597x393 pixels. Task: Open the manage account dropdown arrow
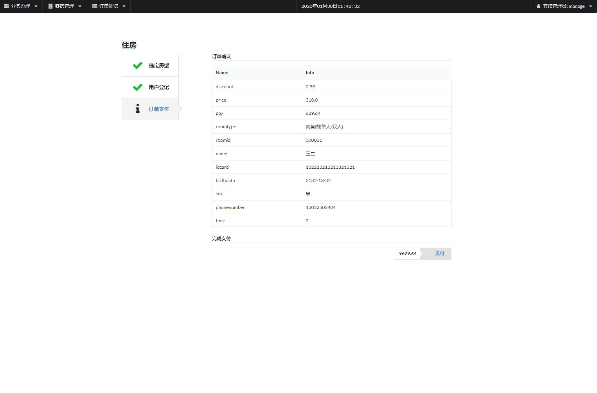[592, 6]
